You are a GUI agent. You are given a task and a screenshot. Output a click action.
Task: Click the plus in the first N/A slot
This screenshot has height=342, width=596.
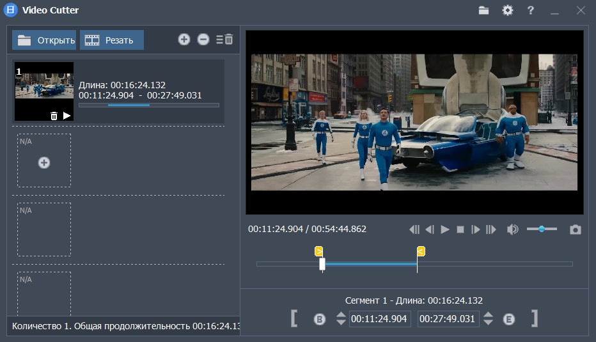coord(44,163)
